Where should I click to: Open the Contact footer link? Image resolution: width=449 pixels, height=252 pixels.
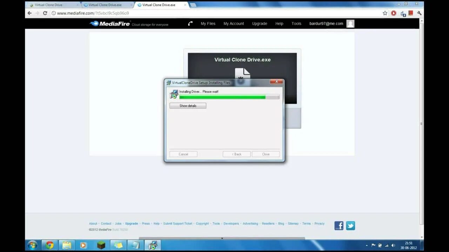106,223
